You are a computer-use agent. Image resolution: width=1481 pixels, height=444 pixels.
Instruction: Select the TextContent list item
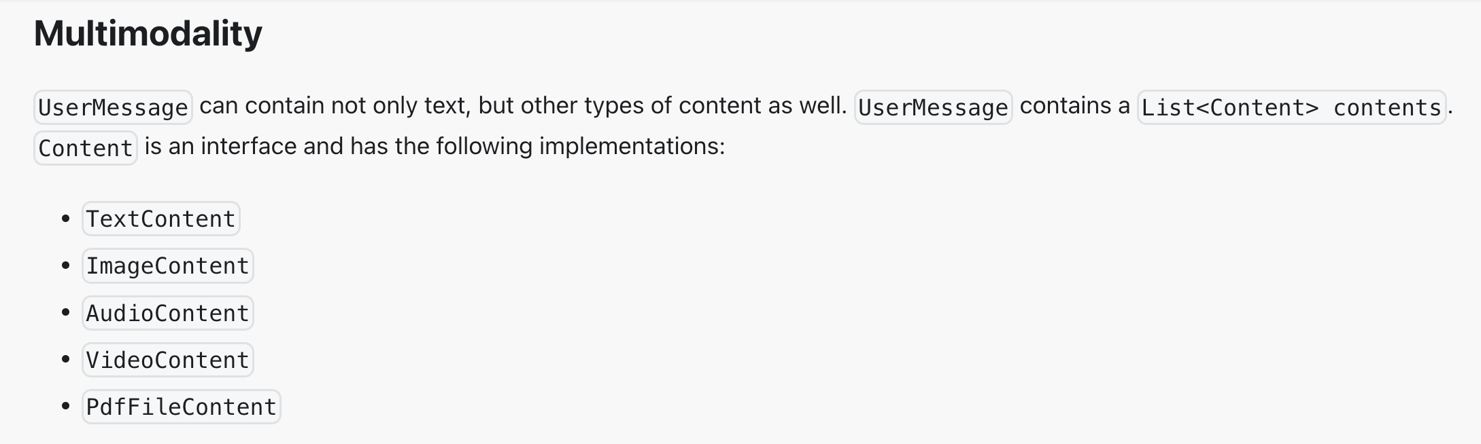click(x=160, y=219)
